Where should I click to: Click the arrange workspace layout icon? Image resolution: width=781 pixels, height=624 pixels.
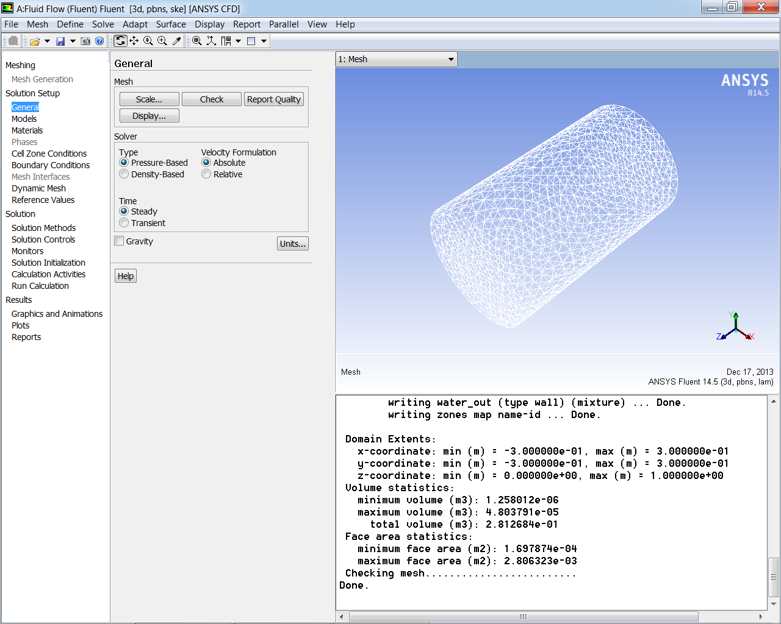pyautogui.click(x=226, y=41)
